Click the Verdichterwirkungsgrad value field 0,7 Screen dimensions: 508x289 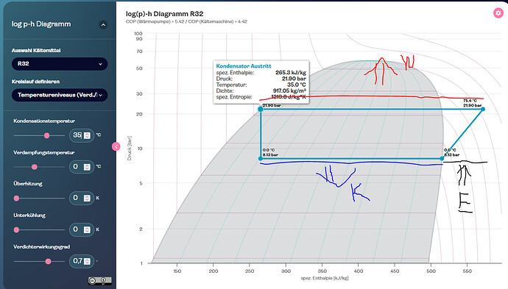click(x=81, y=261)
